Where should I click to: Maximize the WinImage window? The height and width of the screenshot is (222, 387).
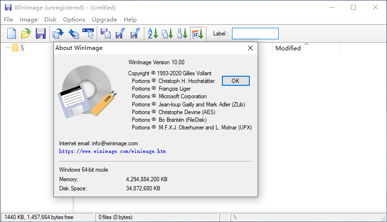(x=353, y=7)
